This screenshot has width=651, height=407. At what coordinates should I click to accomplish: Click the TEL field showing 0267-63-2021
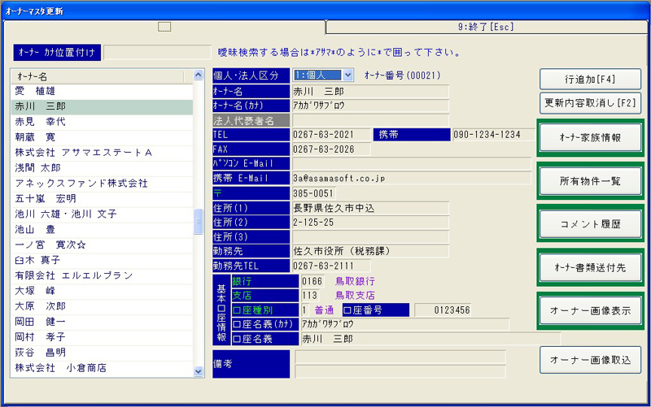tap(330, 134)
